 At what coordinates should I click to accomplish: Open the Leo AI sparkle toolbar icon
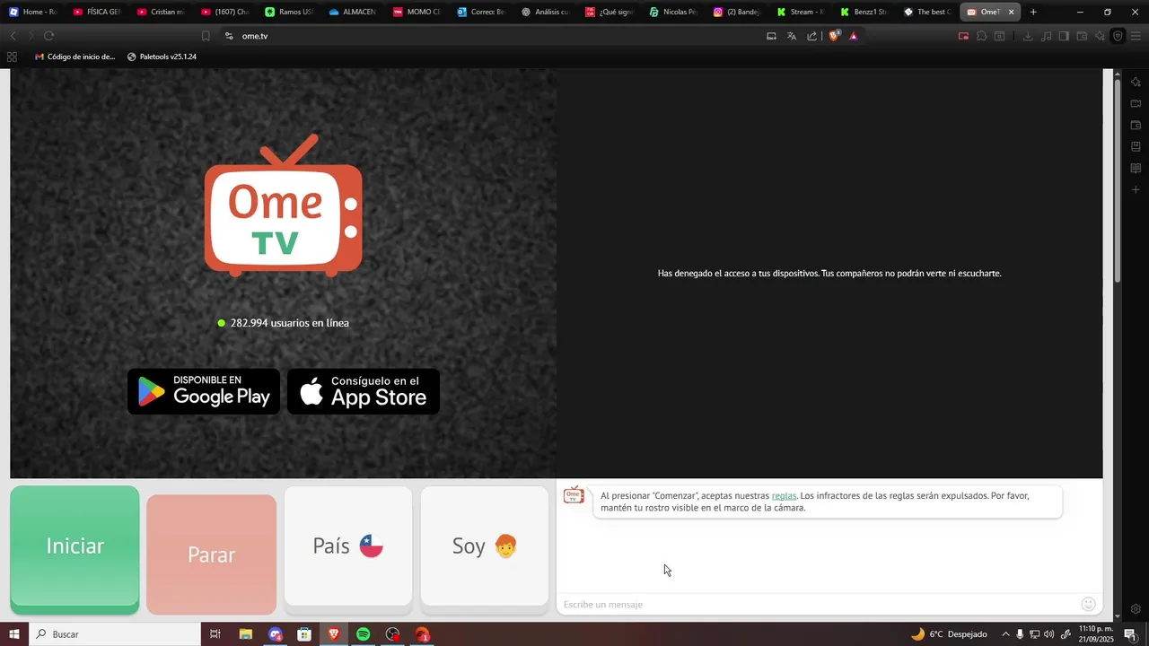(x=1100, y=36)
